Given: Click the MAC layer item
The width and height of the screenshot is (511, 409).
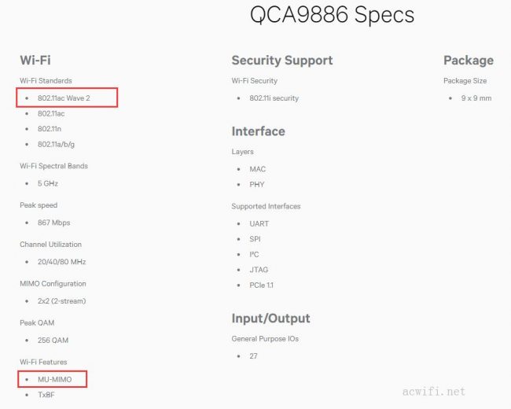Looking at the screenshot, I should pyautogui.click(x=258, y=169).
